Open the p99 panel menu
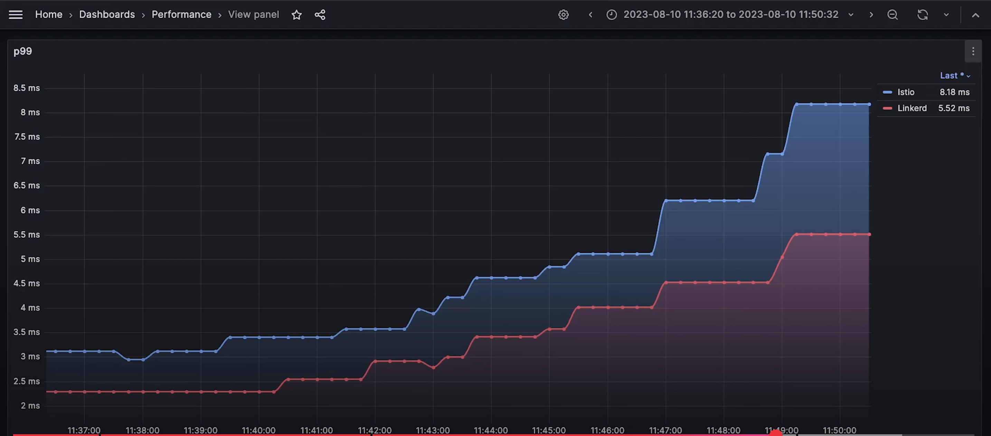Image resolution: width=991 pixels, height=436 pixels. click(x=973, y=51)
